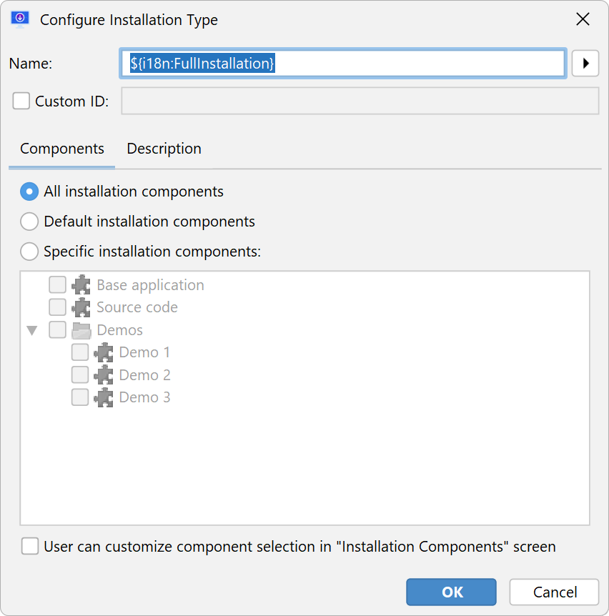The height and width of the screenshot is (616, 609).
Task: Click the Demo 1 puzzle icon
Action: [x=104, y=352]
